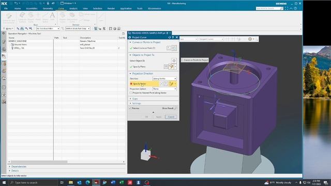
Task: Click the Description column header
Action: pos(85,38)
